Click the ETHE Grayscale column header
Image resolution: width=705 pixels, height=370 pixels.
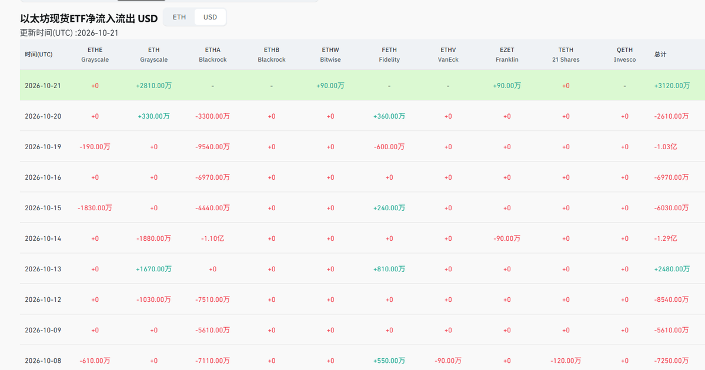[x=95, y=55]
